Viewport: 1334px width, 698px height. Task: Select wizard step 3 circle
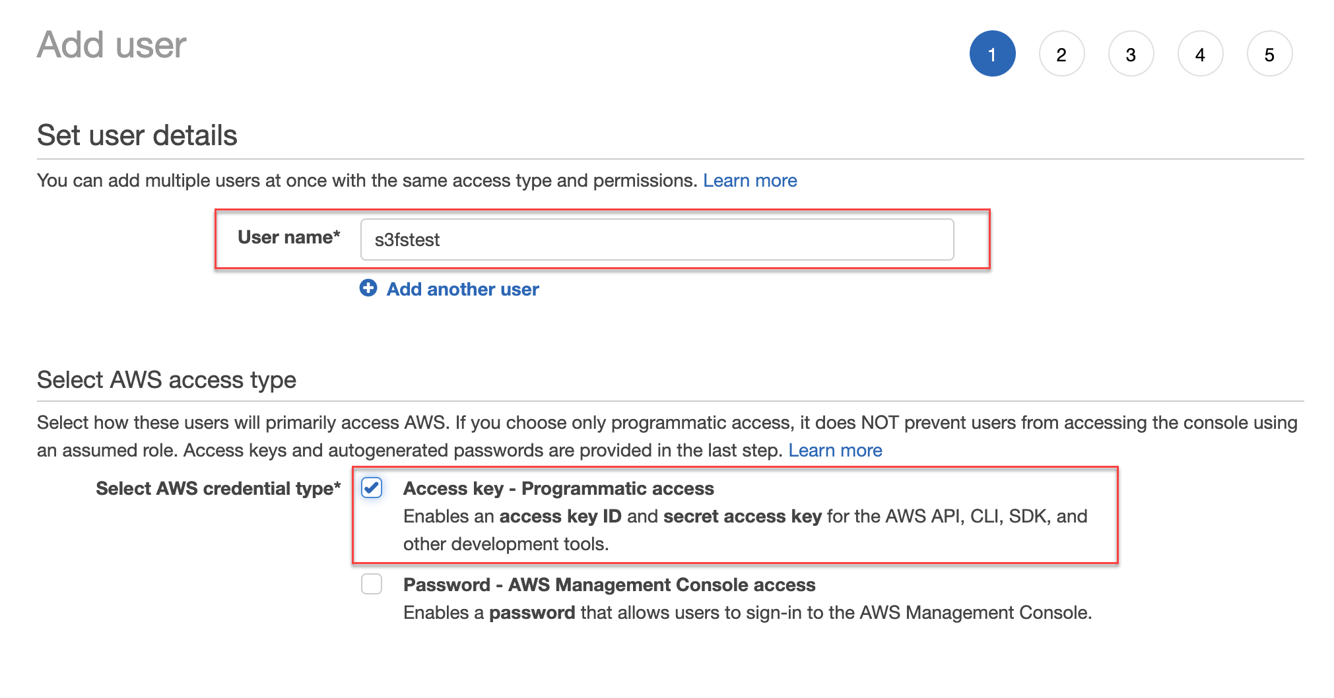(x=1131, y=53)
